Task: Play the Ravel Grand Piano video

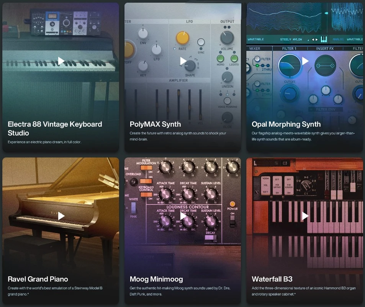Action: coord(61,216)
